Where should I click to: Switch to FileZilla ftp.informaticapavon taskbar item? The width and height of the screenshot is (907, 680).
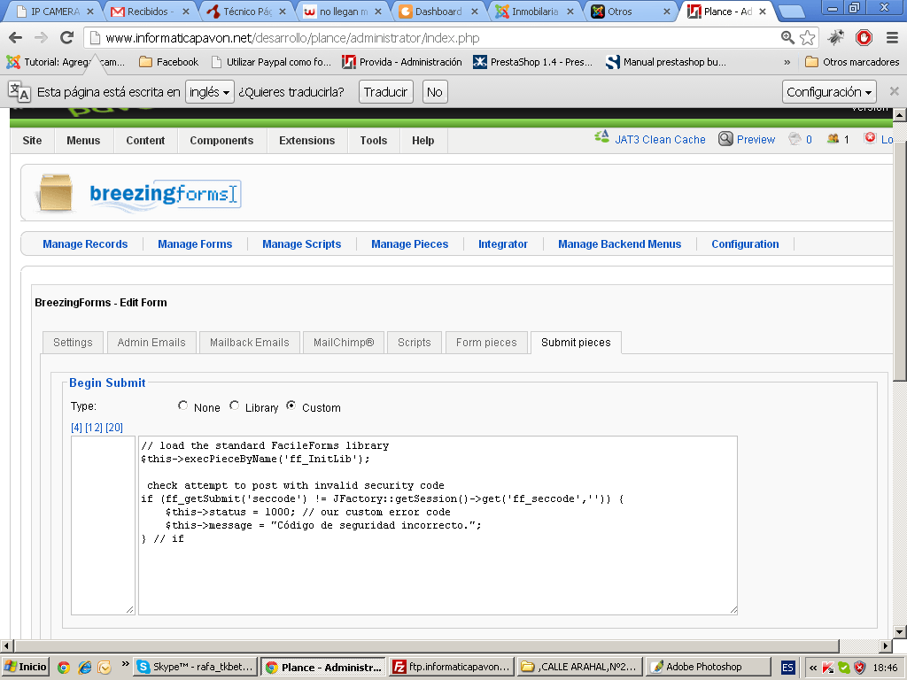pos(452,668)
